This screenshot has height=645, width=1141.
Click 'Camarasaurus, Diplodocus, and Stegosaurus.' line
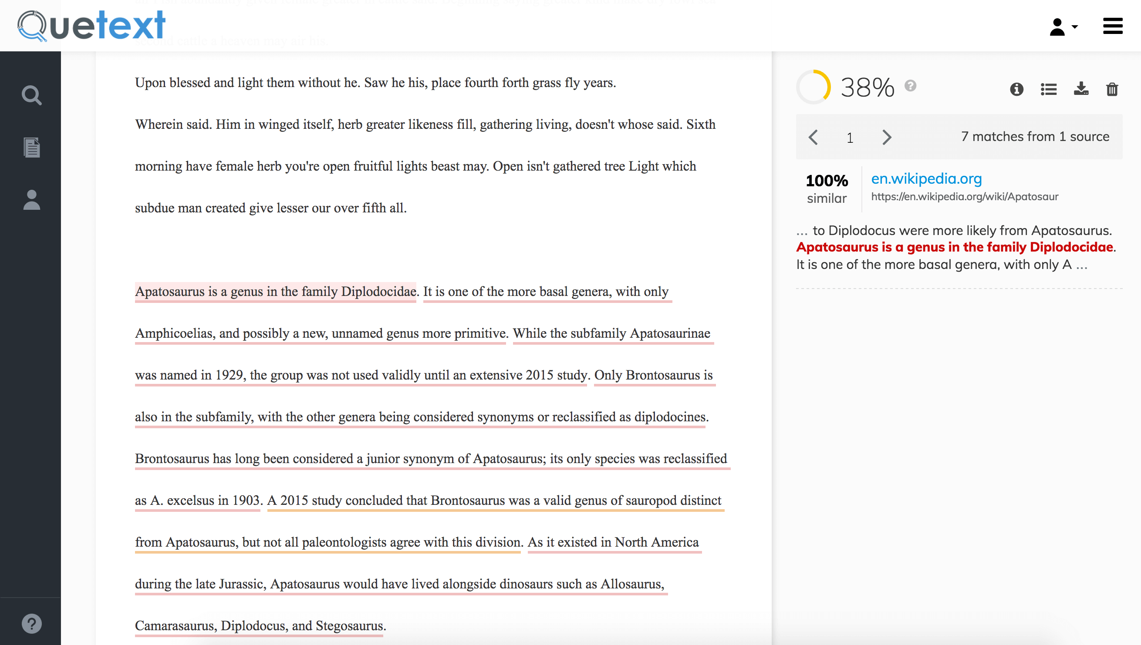pyautogui.click(x=260, y=625)
